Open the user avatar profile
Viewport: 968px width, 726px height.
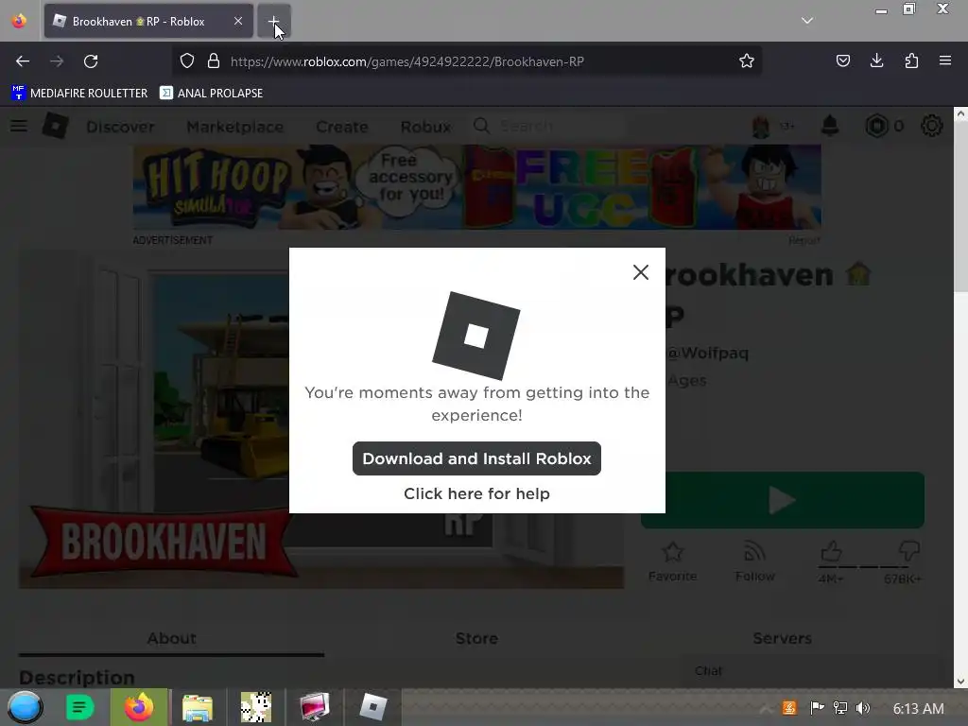pyautogui.click(x=761, y=127)
